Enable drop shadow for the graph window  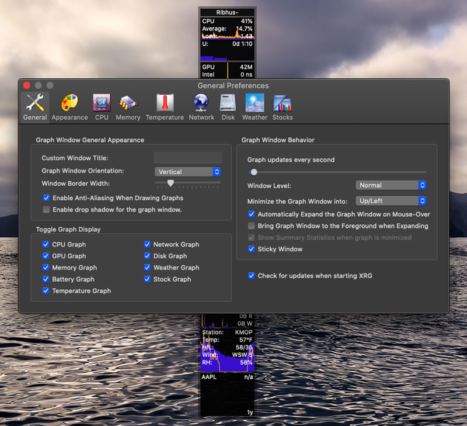point(47,210)
